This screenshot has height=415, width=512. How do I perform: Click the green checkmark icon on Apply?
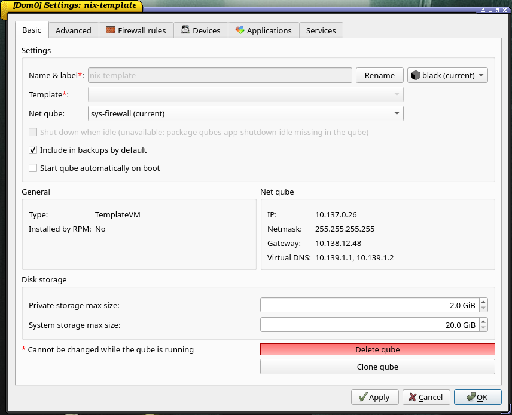pyautogui.click(x=362, y=397)
